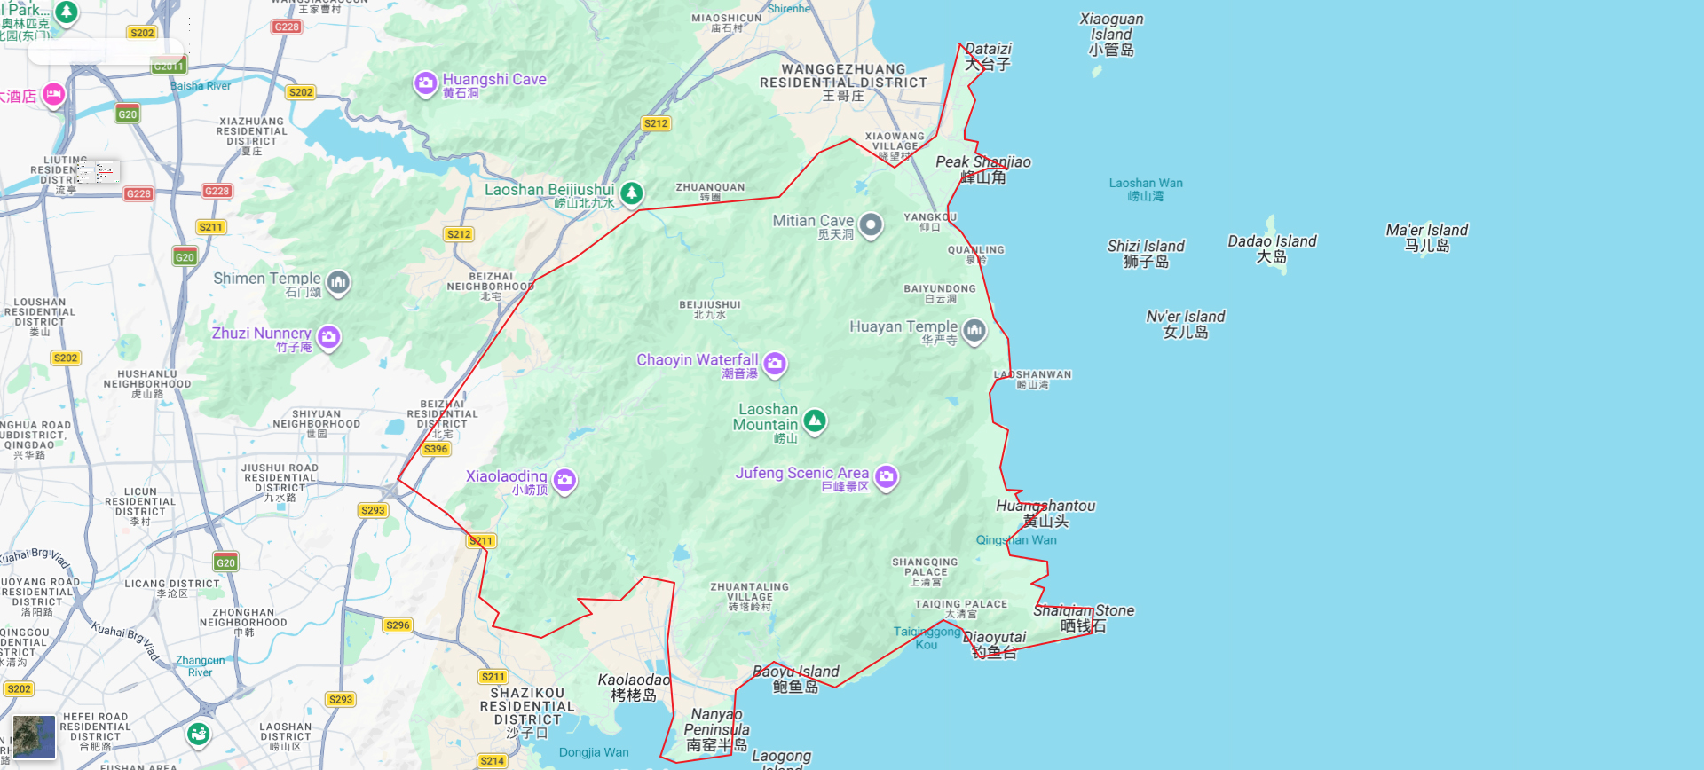Select the Licun Residential District label
The width and height of the screenshot is (1704, 770).
[140, 507]
